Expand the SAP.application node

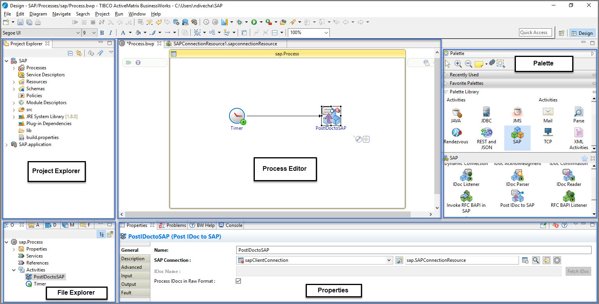tap(7, 144)
